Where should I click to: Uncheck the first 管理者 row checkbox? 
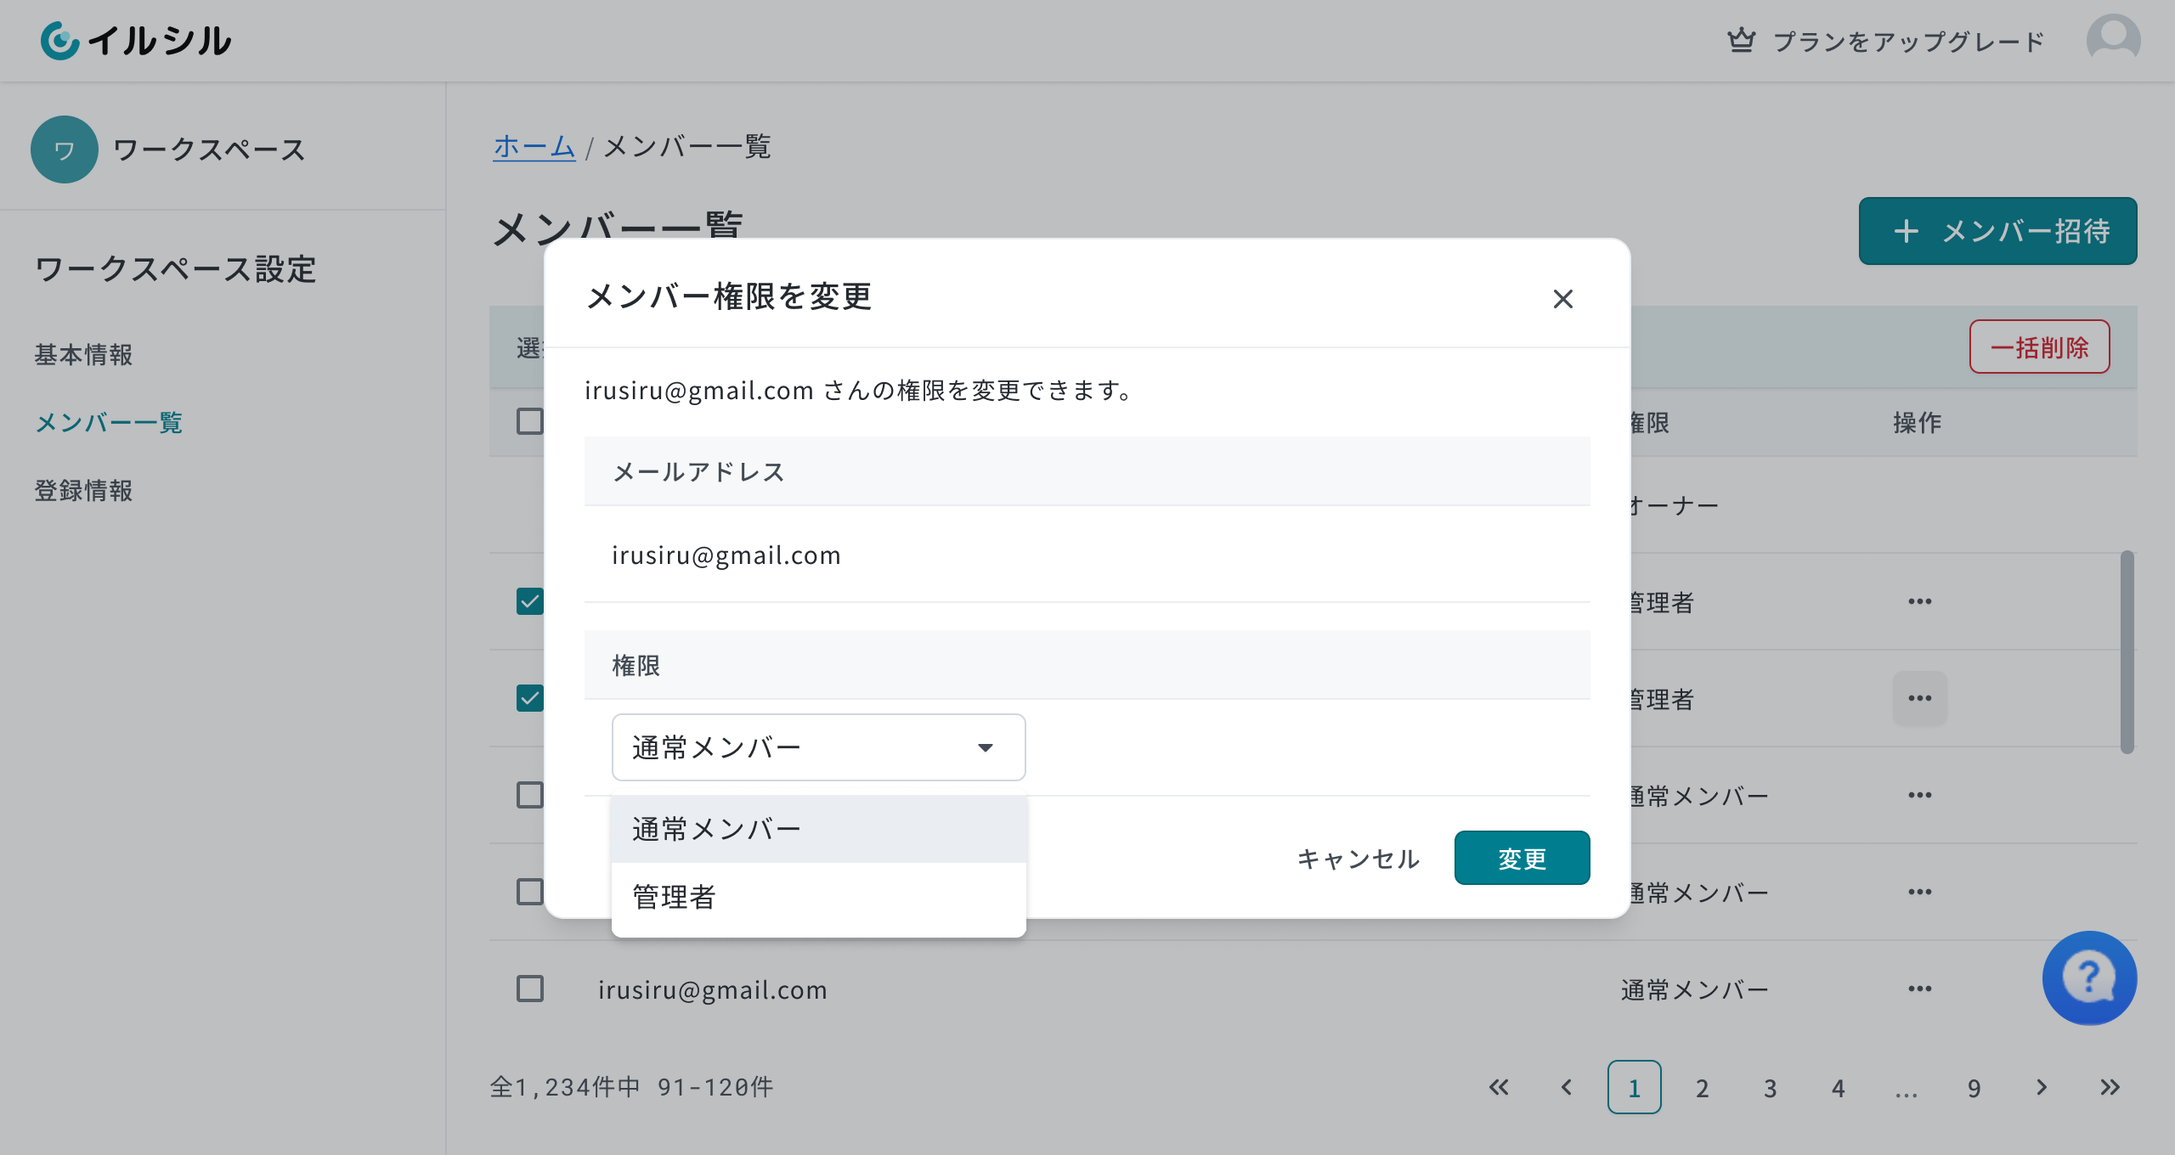click(x=530, y=601)
